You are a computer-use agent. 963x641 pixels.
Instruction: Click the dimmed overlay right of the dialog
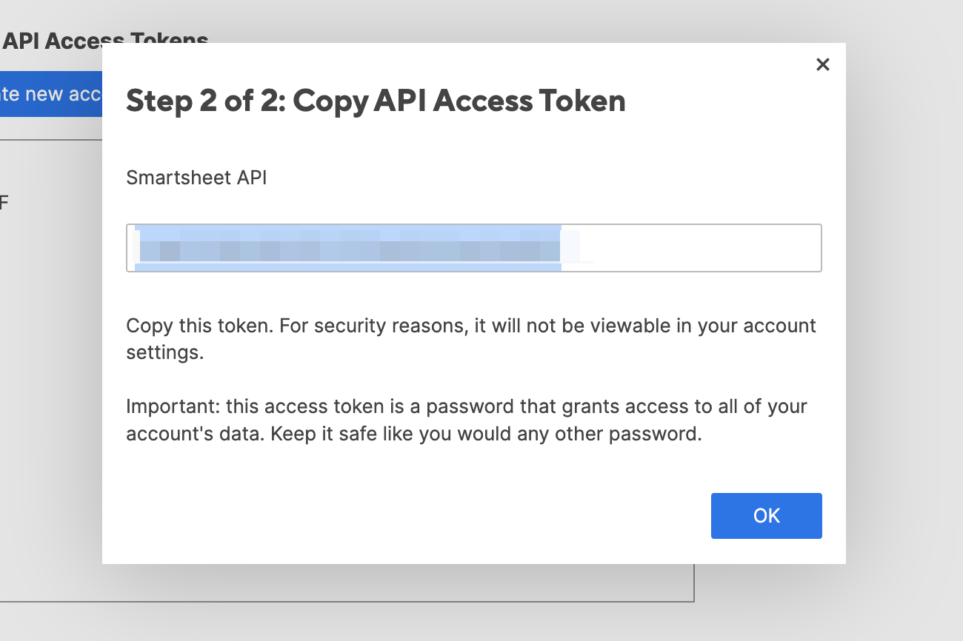904,296
